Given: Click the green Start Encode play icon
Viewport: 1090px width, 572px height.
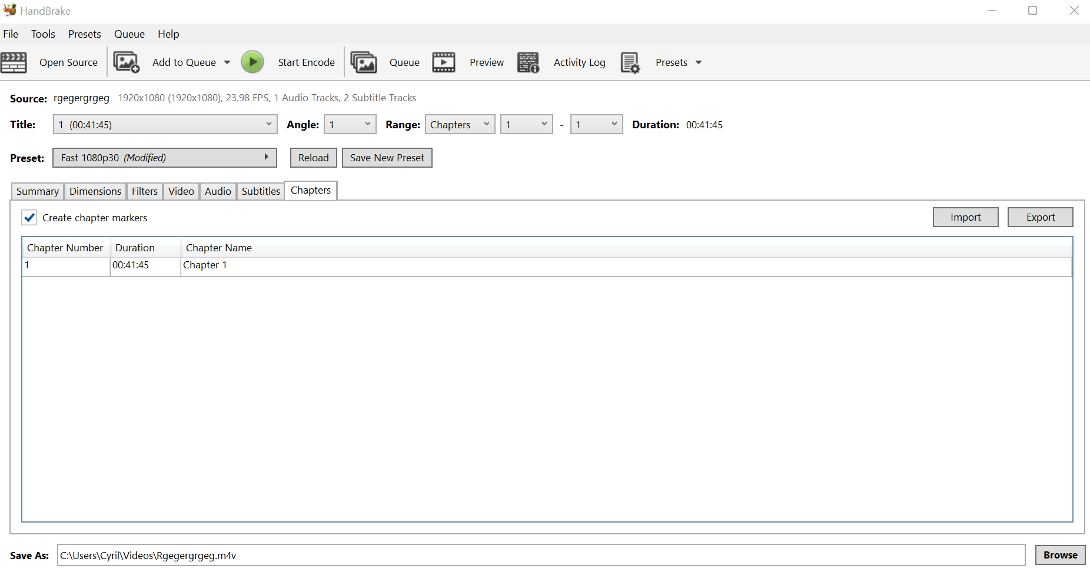Looking at the screenshot, I should click(x=252, y=62).
